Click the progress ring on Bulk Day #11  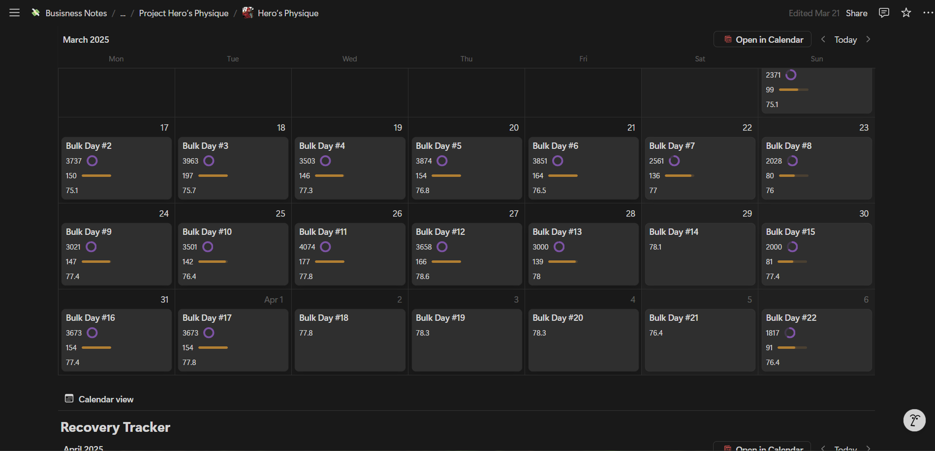tap(325, 247)
